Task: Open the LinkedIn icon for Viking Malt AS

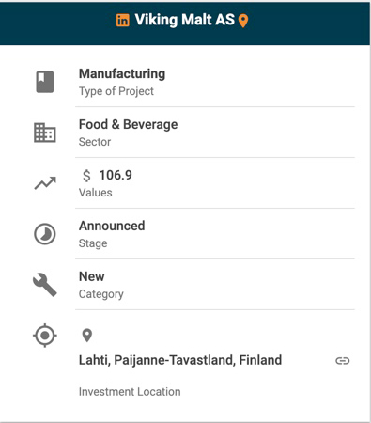Action: (122, 21)
